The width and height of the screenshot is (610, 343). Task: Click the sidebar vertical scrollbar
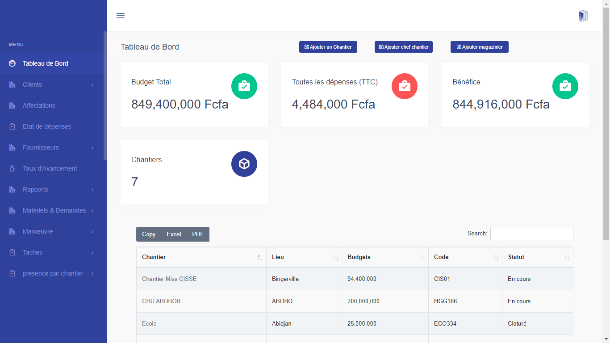coord(105,96)
